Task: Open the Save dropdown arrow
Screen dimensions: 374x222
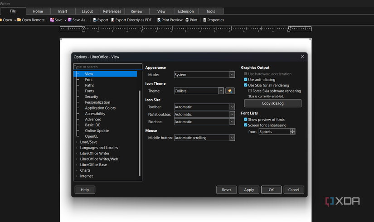Action: click(x=65, y=20)
